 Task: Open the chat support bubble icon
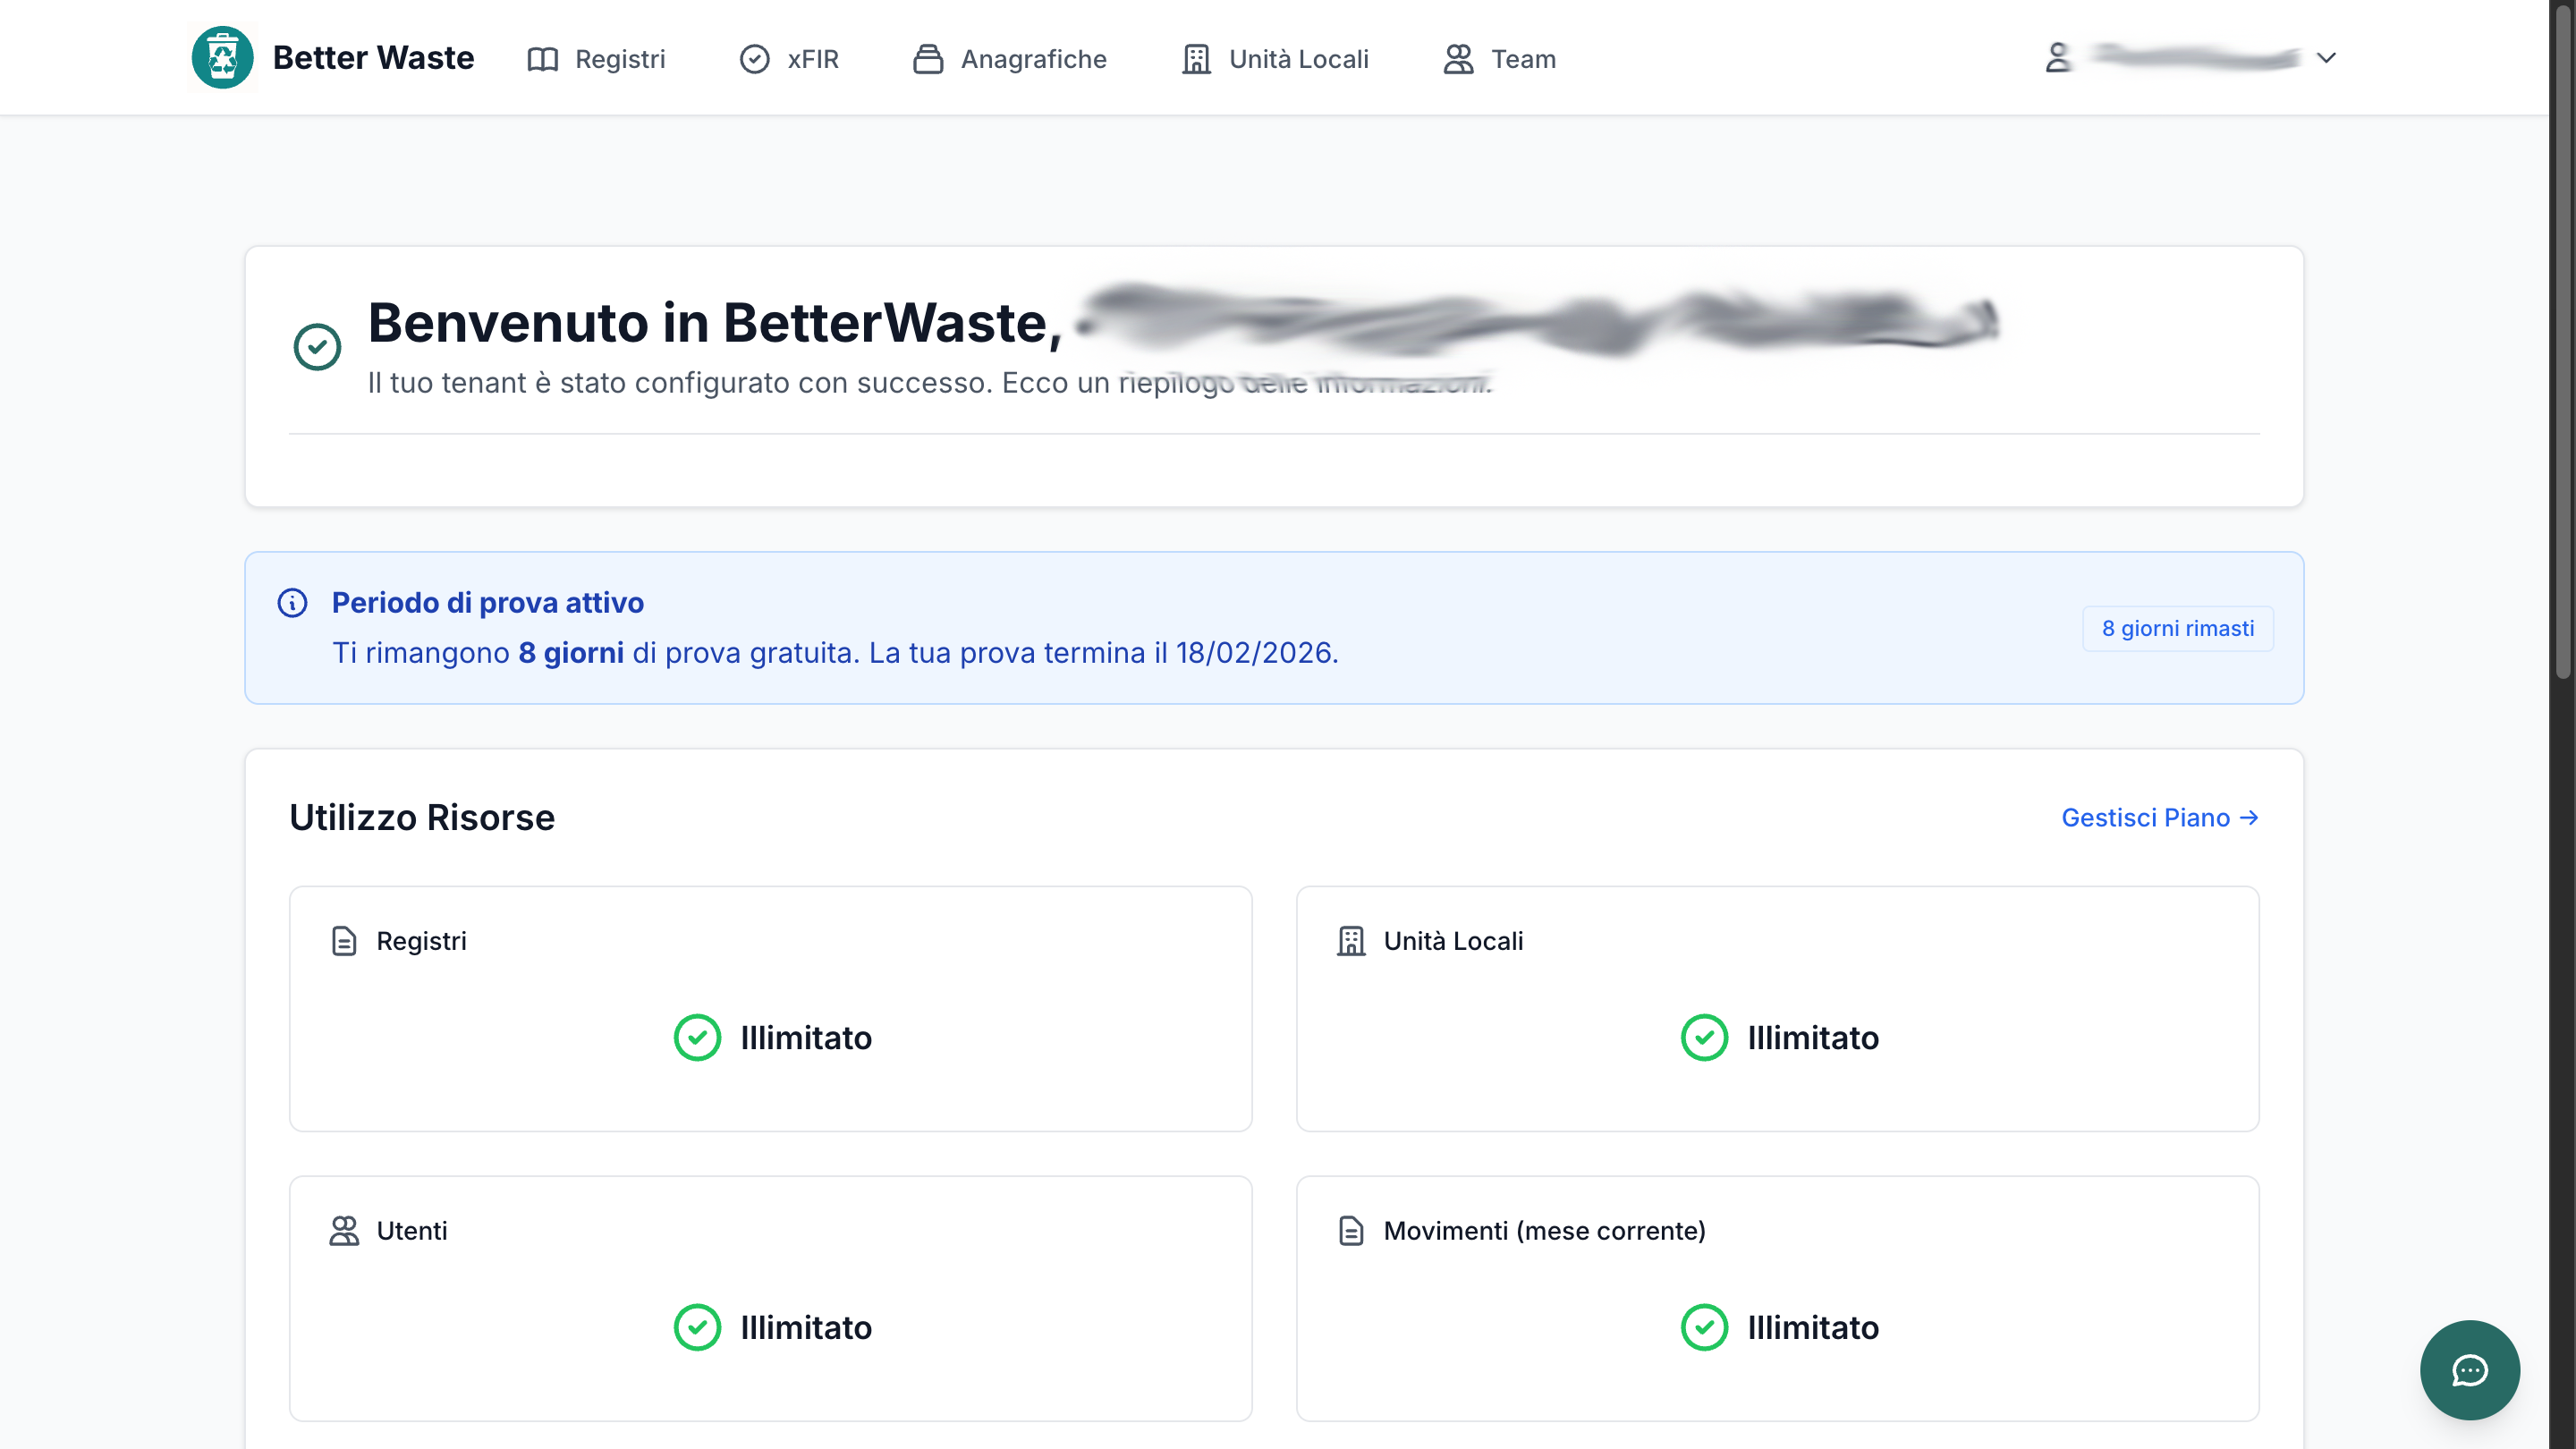pos(2470,1370)
